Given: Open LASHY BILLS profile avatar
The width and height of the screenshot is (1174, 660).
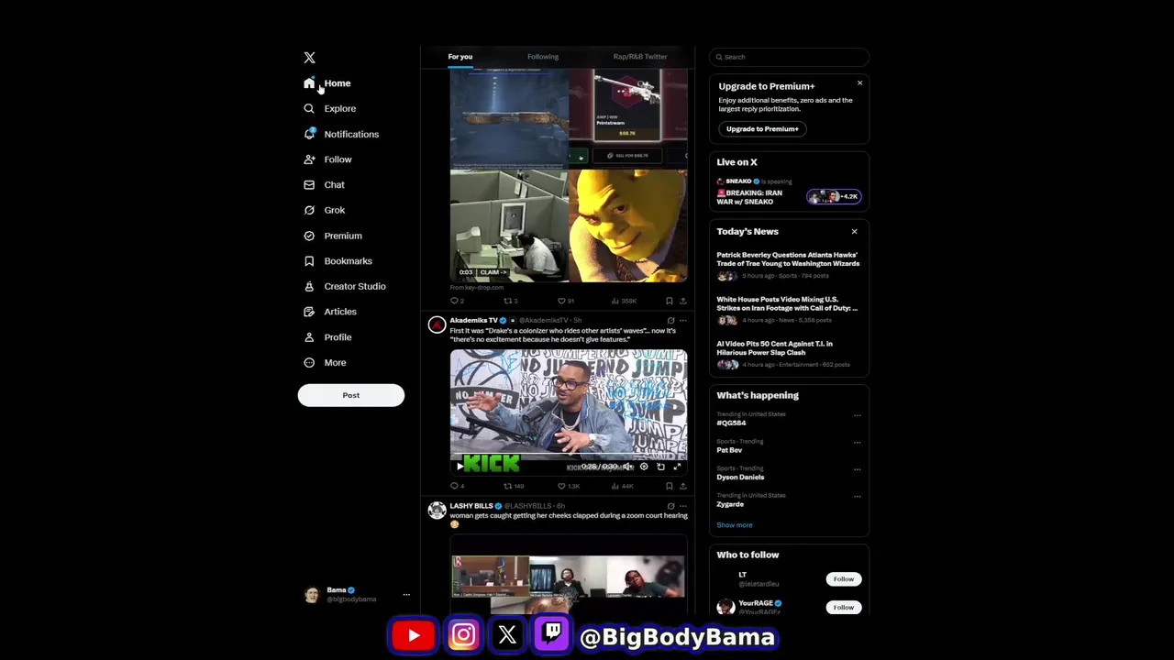Looking at the screenshot, I should [x=437, y=510].
